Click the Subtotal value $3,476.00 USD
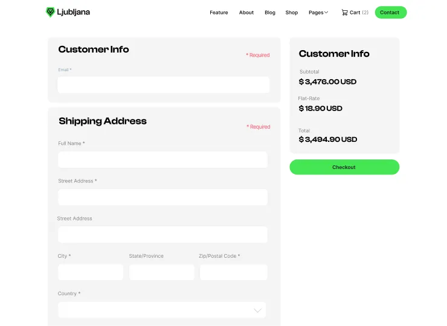Screen dimensions: 447x326 tap(327, 81)
